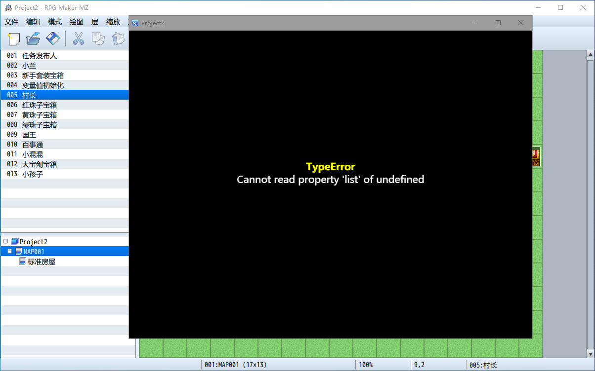Click the Project2 game window icon

pyautogui.click(x=135, y=23)
